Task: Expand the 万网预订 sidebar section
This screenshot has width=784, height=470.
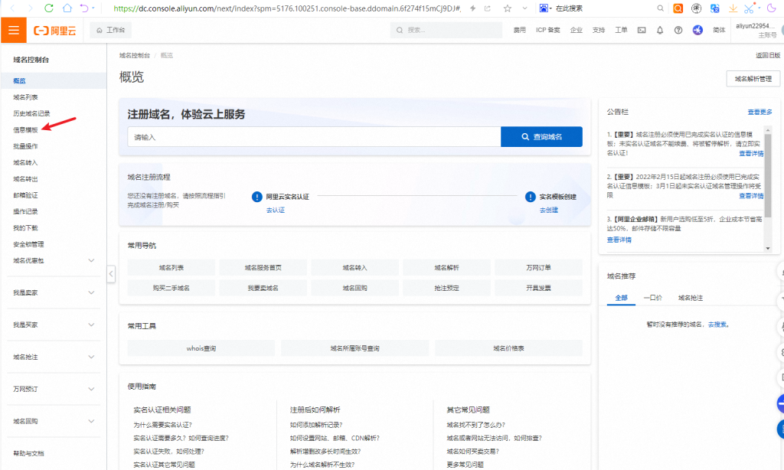Action: 91,390
